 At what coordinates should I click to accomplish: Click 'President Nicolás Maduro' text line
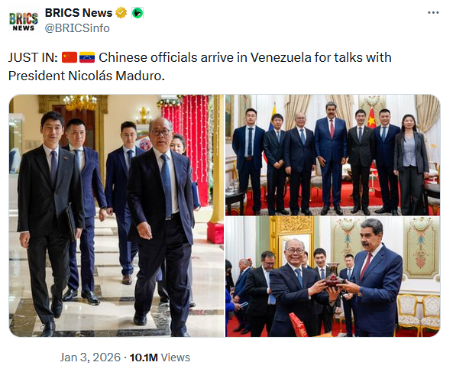tap(86, 76)
